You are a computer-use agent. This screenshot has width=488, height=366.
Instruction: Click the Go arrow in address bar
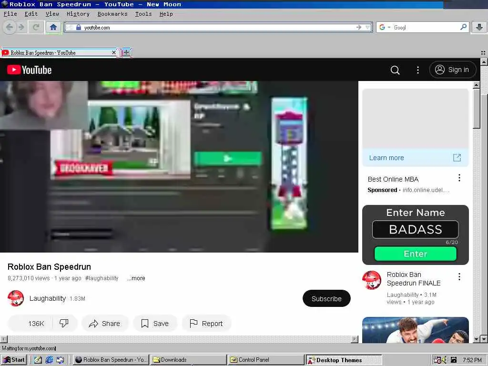359,27
